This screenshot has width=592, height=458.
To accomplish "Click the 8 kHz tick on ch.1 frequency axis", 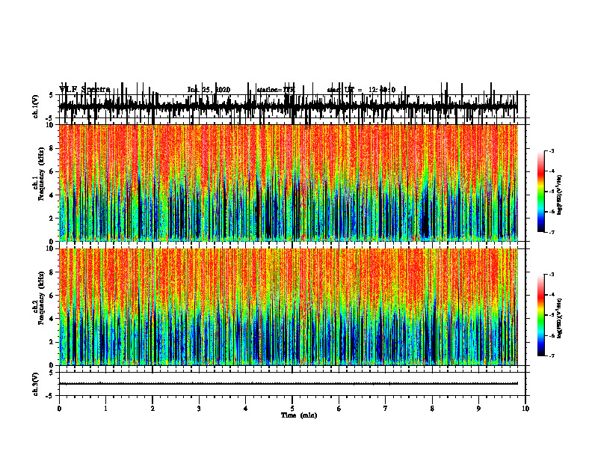I will [x=52, y=148].
